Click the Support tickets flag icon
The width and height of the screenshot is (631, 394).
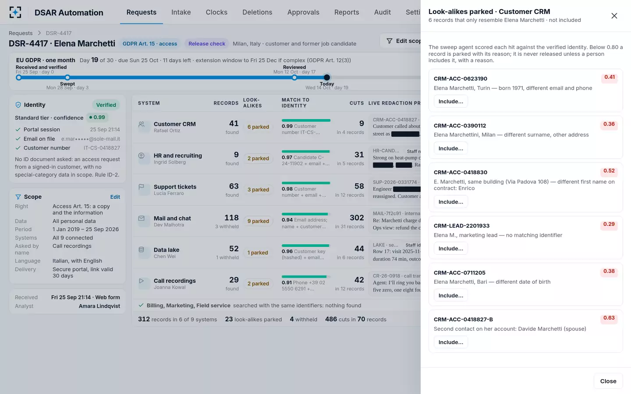click(142, 187)
